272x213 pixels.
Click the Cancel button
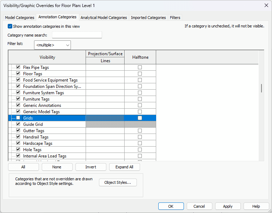click(199, 206)
